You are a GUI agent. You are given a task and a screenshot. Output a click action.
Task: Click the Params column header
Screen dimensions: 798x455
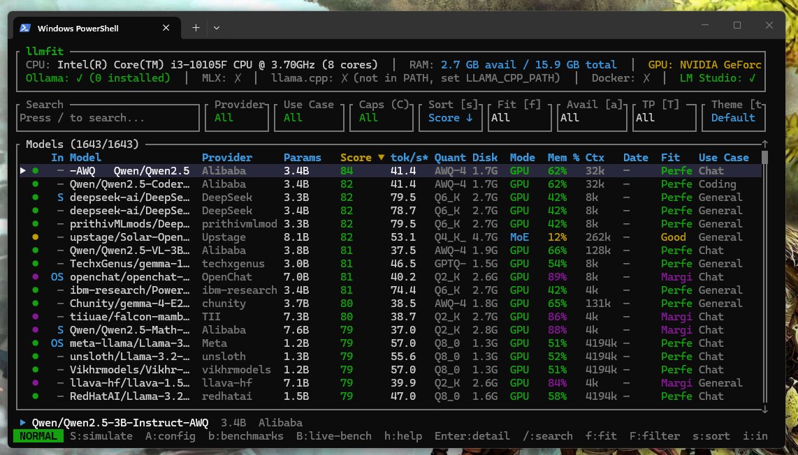(303, 158)
